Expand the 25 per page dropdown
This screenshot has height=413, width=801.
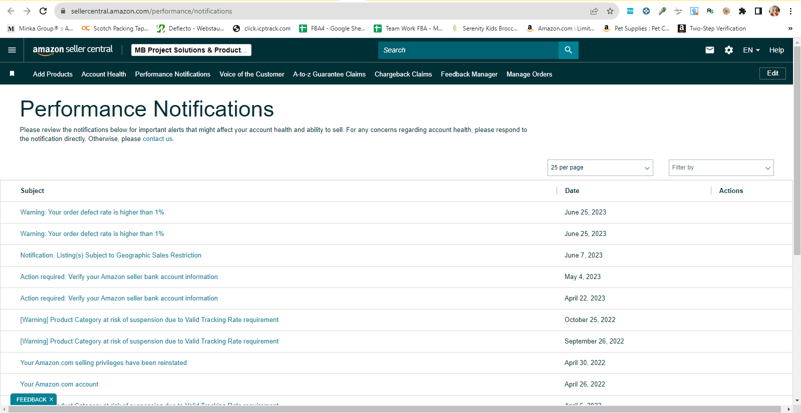pos(600,167)
